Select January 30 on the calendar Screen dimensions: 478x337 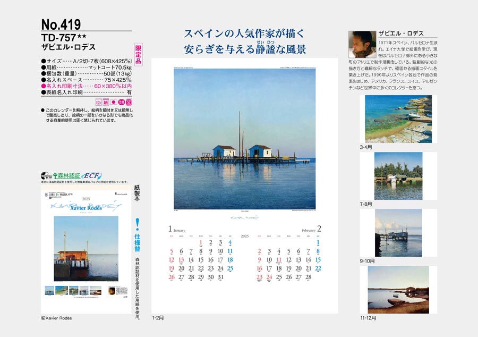(211, 277)
